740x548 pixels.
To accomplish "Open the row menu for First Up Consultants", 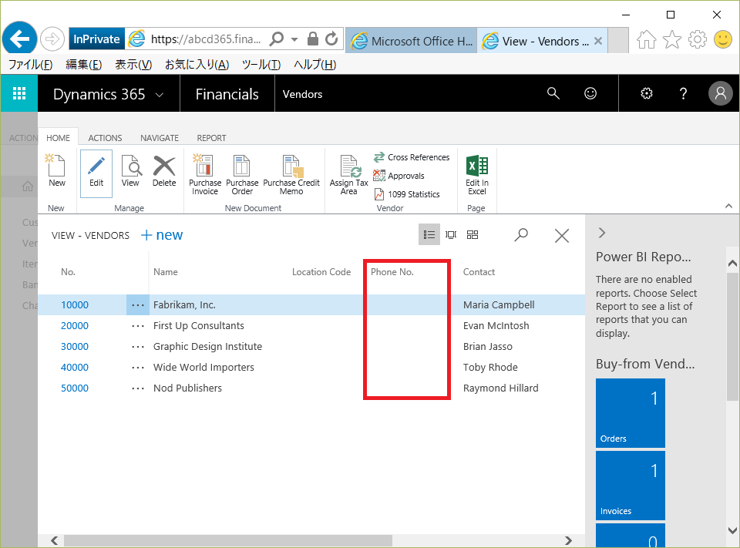I will point(138,326).
